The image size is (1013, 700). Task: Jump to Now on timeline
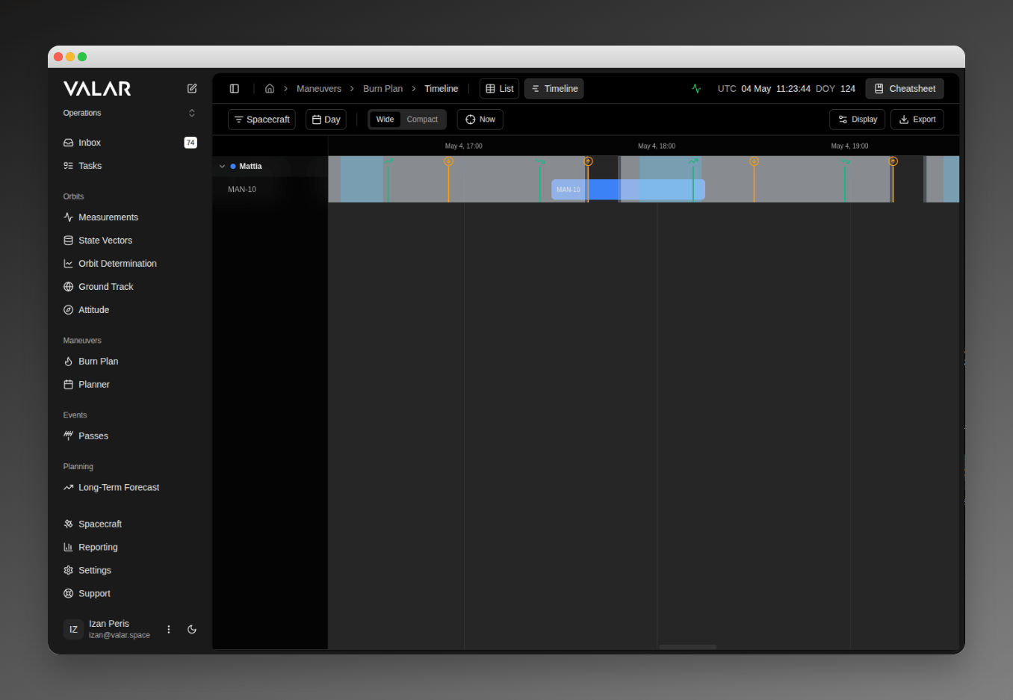(480, 120)
